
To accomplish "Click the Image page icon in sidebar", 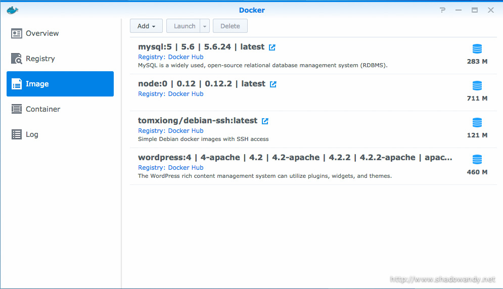I will tap(16, 84).
